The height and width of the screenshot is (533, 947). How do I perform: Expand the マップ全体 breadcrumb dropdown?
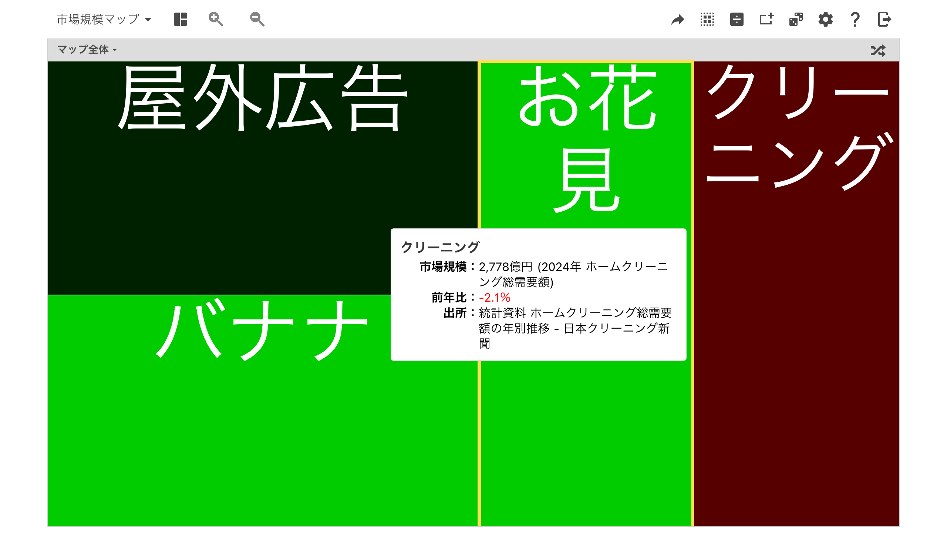pyautogui.click(x=87, y=50)
